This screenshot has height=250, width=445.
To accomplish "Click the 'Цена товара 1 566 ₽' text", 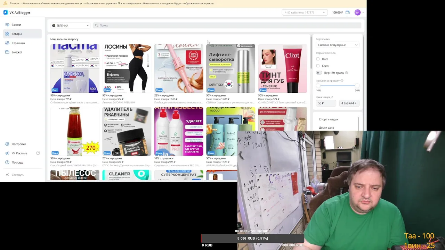I will pyautogui.click(x=165, y=99).
